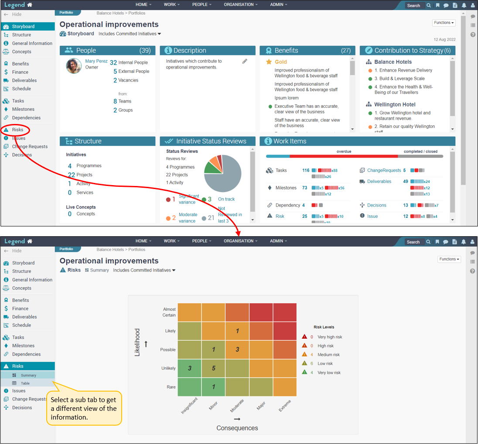Viewport: 478px width, 444px height.
Task: Click the Milestones overdue bar labeled x56
Action: (335, 188)
